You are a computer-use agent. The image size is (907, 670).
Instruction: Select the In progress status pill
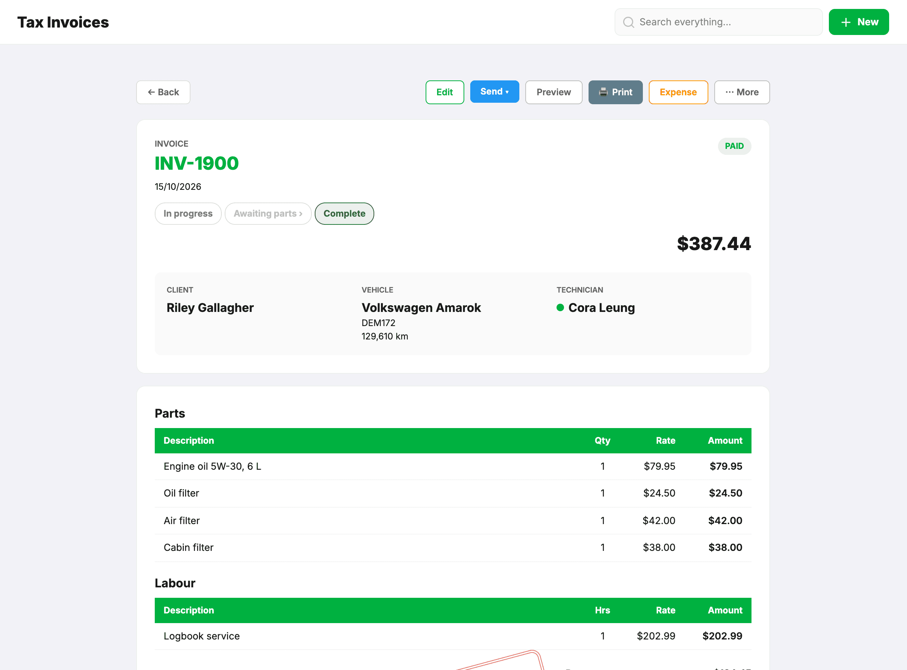[188, 213]
